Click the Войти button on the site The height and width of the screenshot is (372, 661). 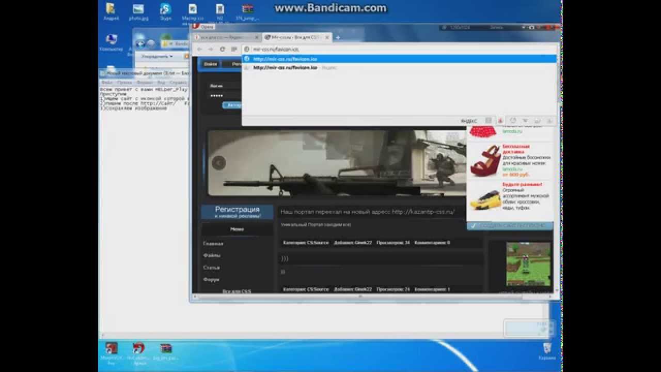[210, 64]
